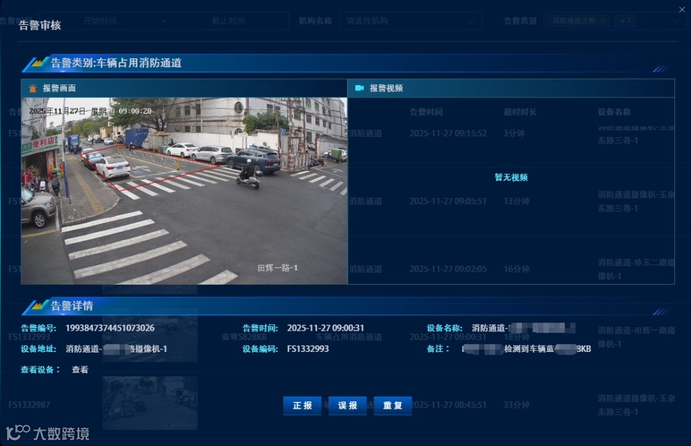
Task: Select the 报警画面 panel title
Action: (59, 88)
